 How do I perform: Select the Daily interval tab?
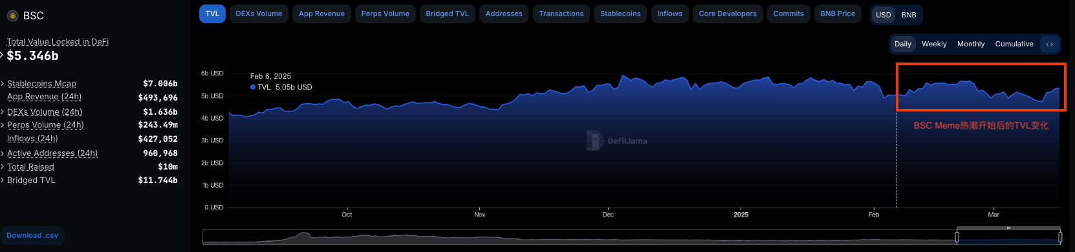coord(903,44)
